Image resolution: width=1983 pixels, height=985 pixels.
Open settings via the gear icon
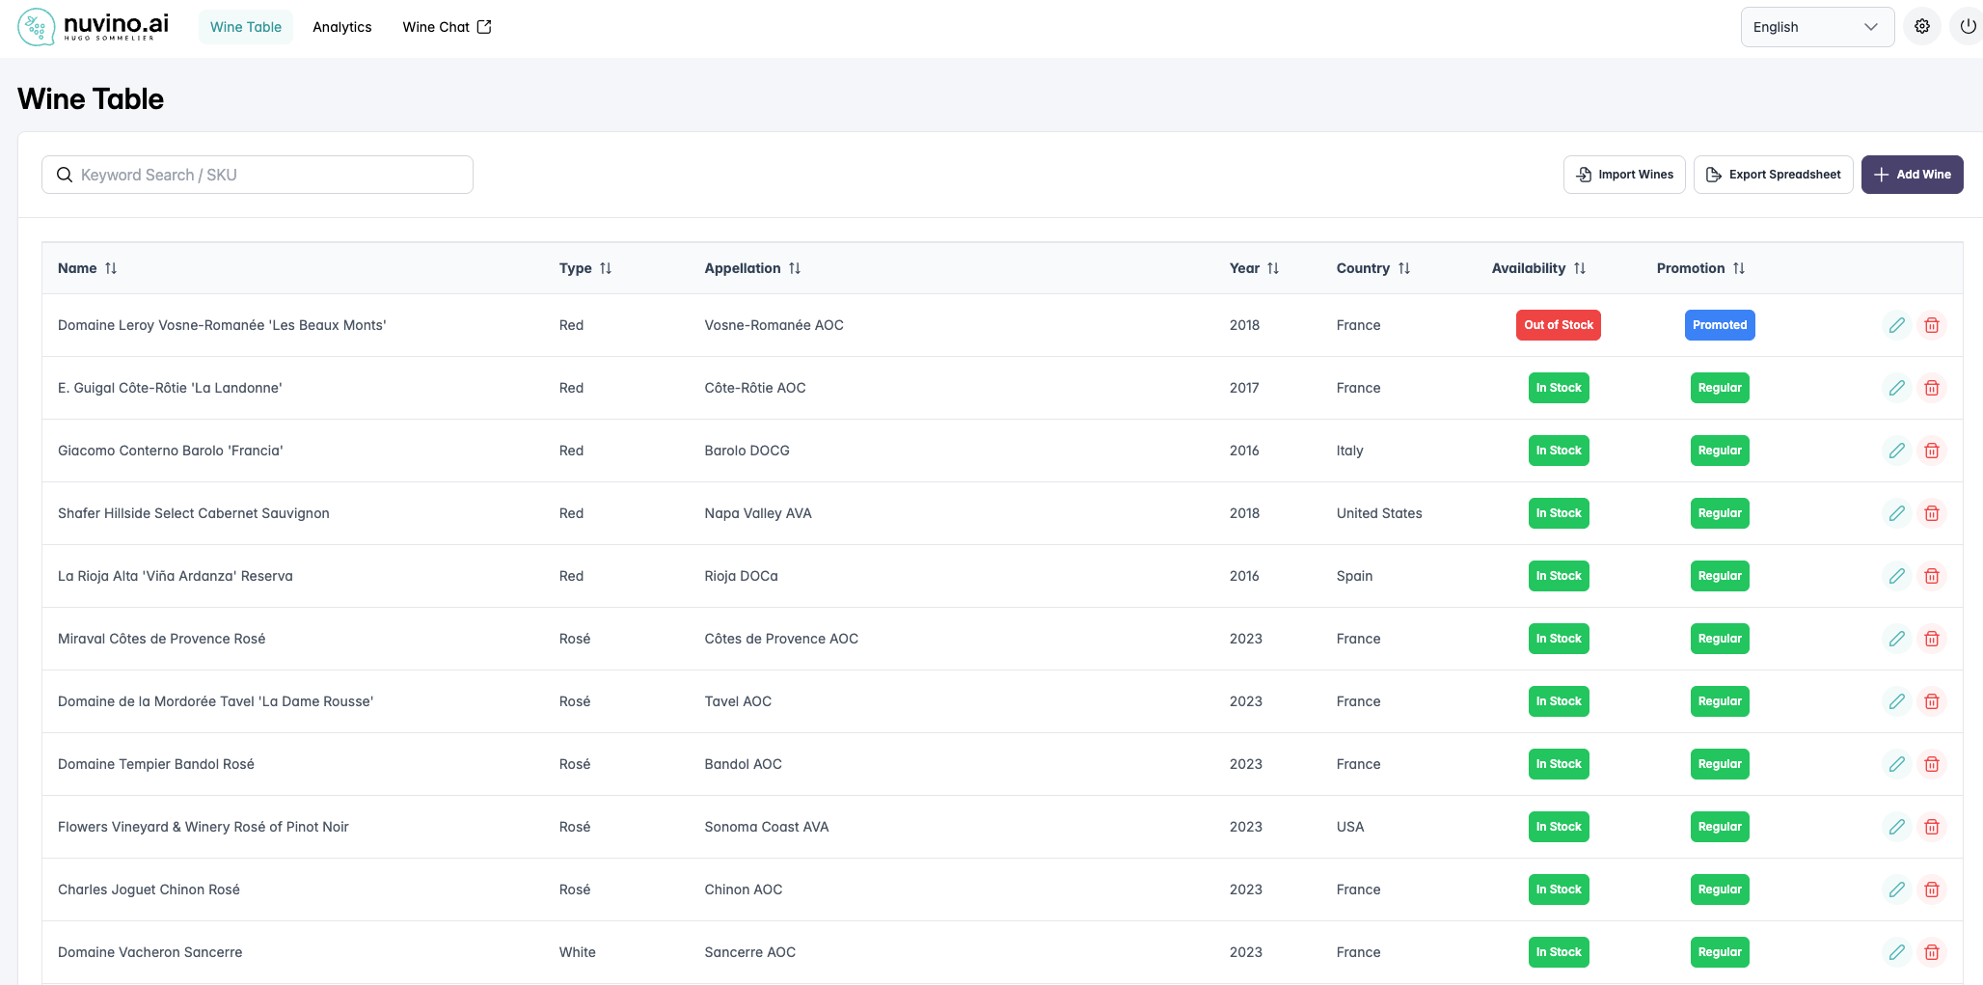coord(1922,27)
